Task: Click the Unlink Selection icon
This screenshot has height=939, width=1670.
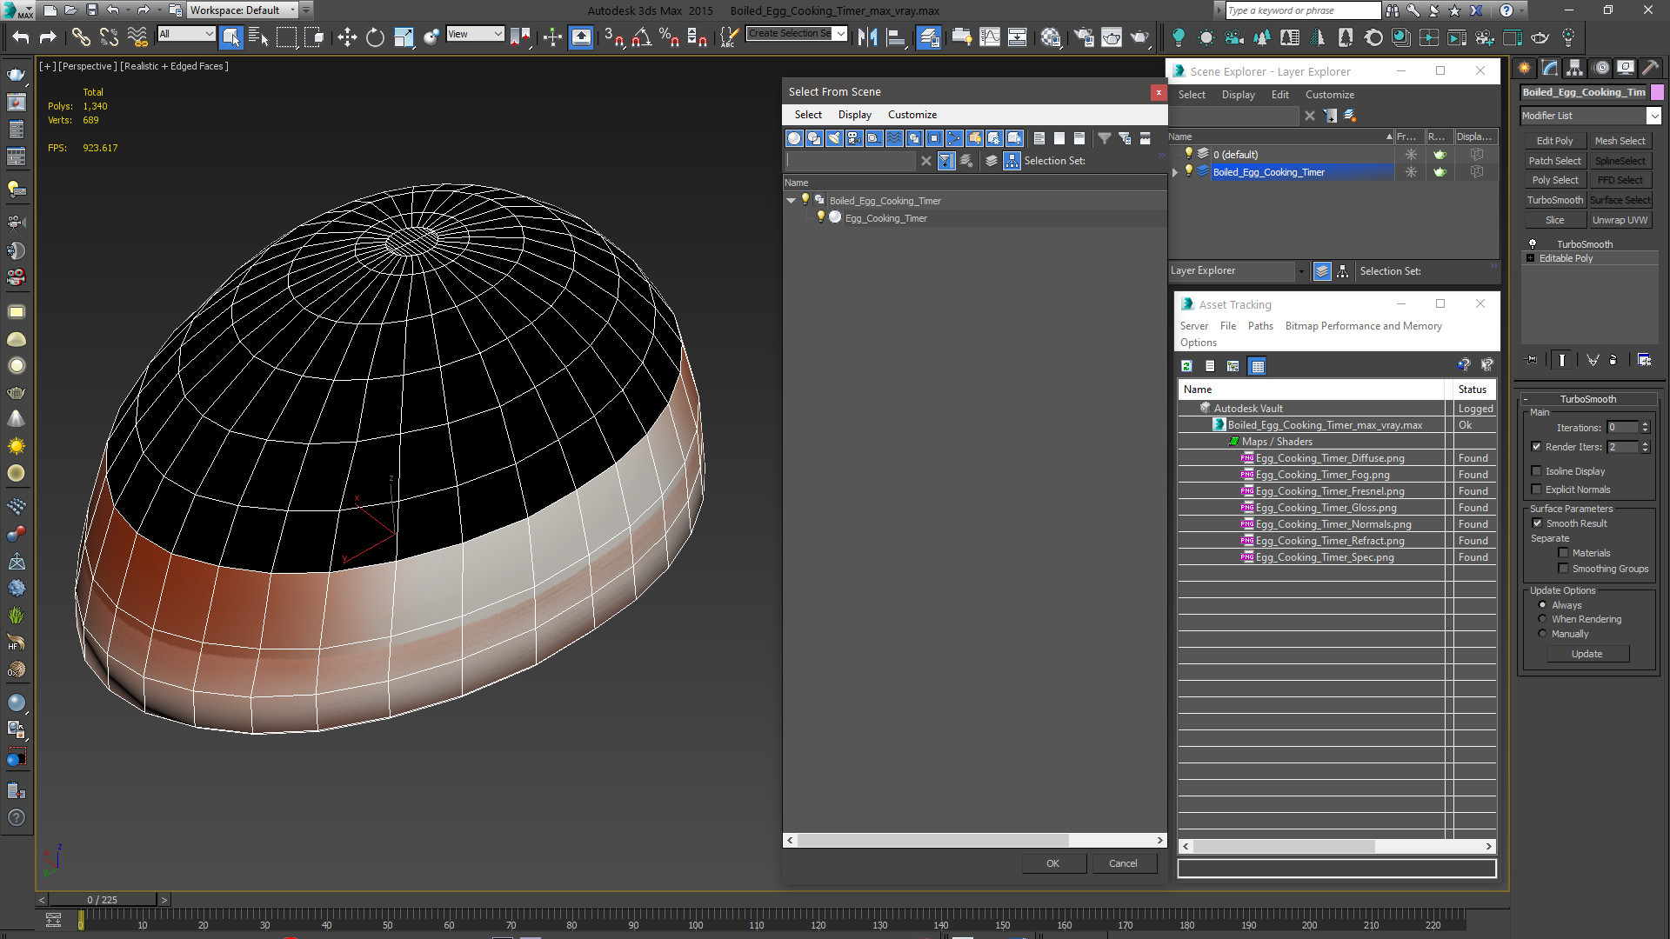Action: [109, 37]
